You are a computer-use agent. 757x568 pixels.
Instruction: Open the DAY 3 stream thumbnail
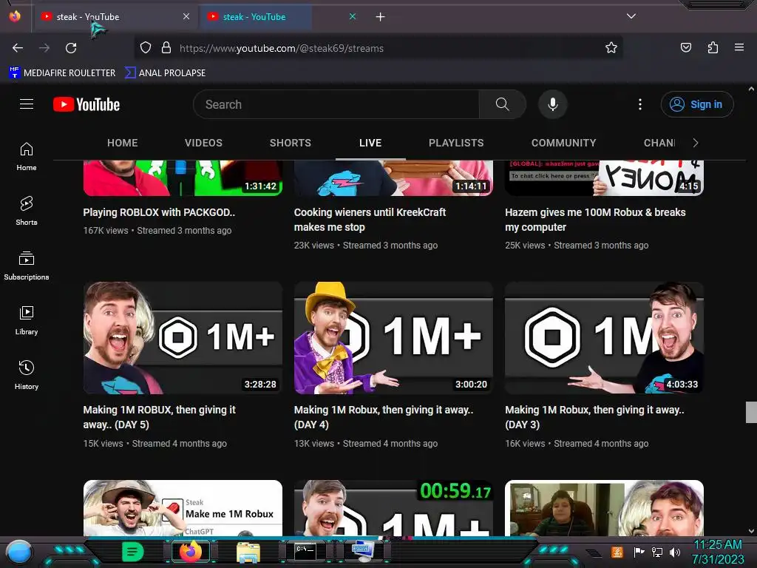[x=604, y=338]
